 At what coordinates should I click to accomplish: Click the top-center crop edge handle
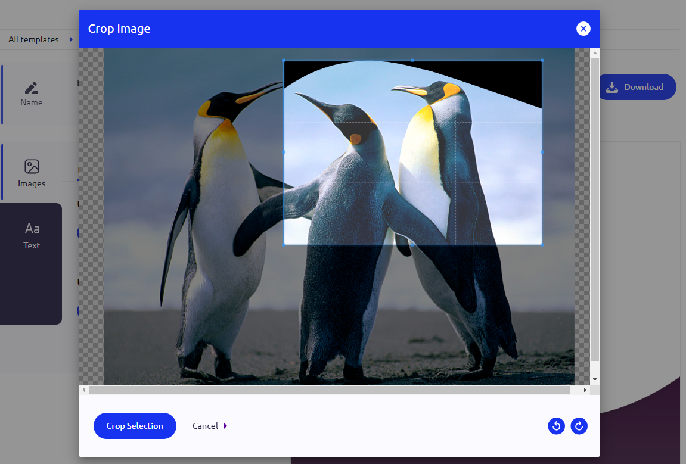pyautogui.click(x=412, y=60)
